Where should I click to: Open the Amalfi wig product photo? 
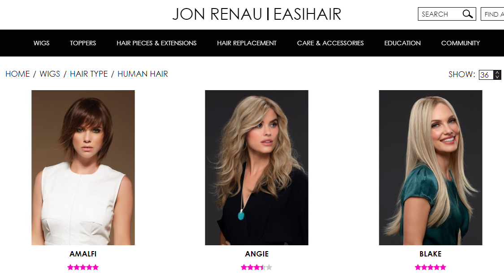pos(83,167)
